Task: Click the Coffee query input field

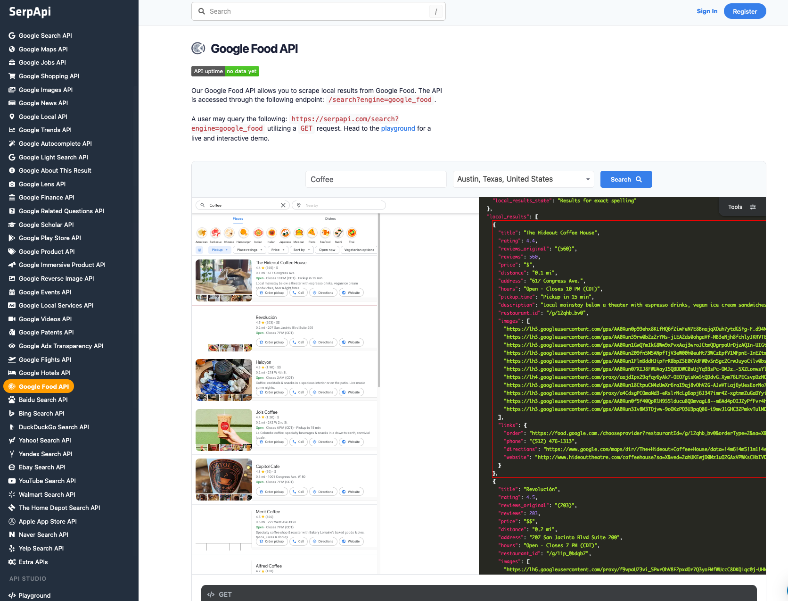Action: coord(376,179)
